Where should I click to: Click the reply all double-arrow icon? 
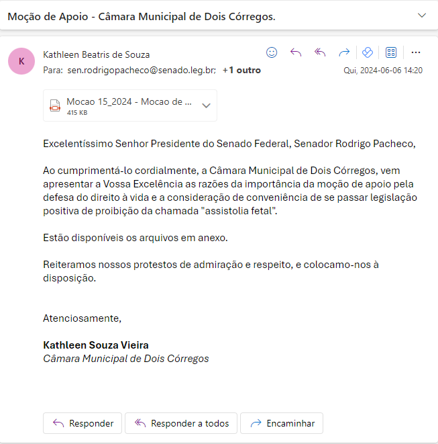320,52
